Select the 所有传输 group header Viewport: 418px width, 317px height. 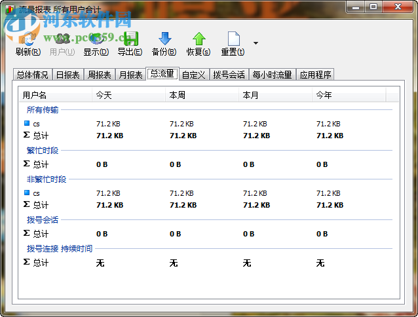[43, 110]
